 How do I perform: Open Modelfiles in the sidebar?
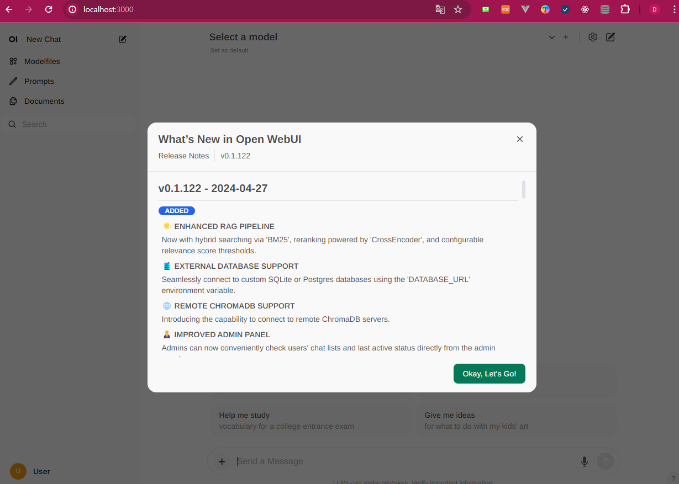point(42,61)
